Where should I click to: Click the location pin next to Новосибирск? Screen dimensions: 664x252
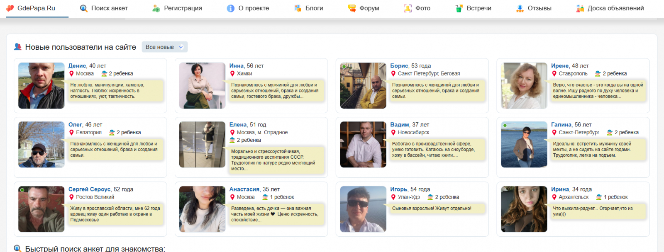coord(393,133)
